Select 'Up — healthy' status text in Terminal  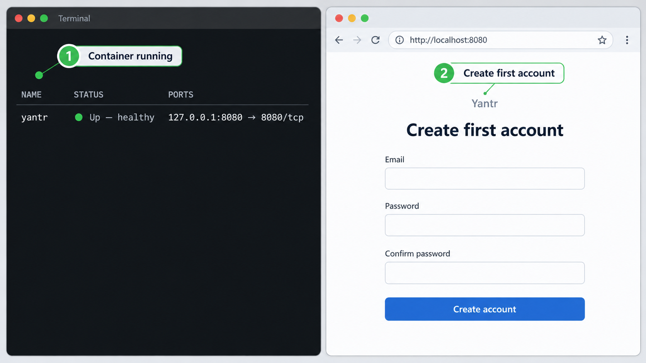(x=122, y=117)
